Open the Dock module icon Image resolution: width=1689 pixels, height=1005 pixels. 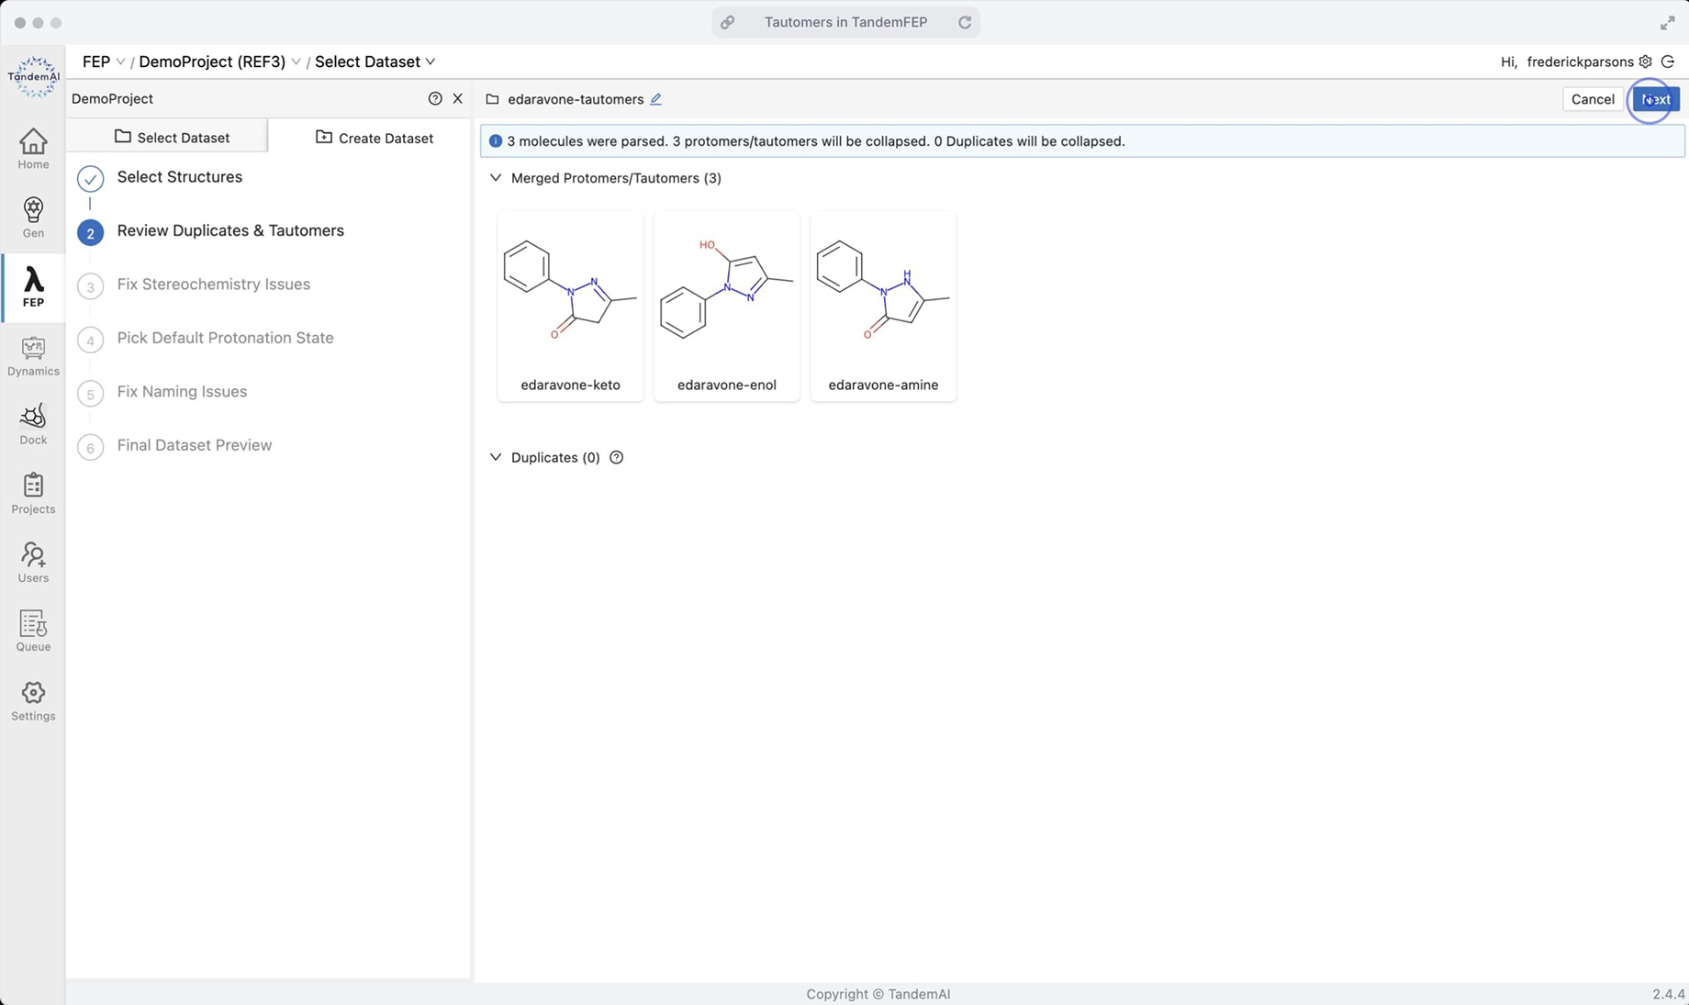[x=33, y=425]
